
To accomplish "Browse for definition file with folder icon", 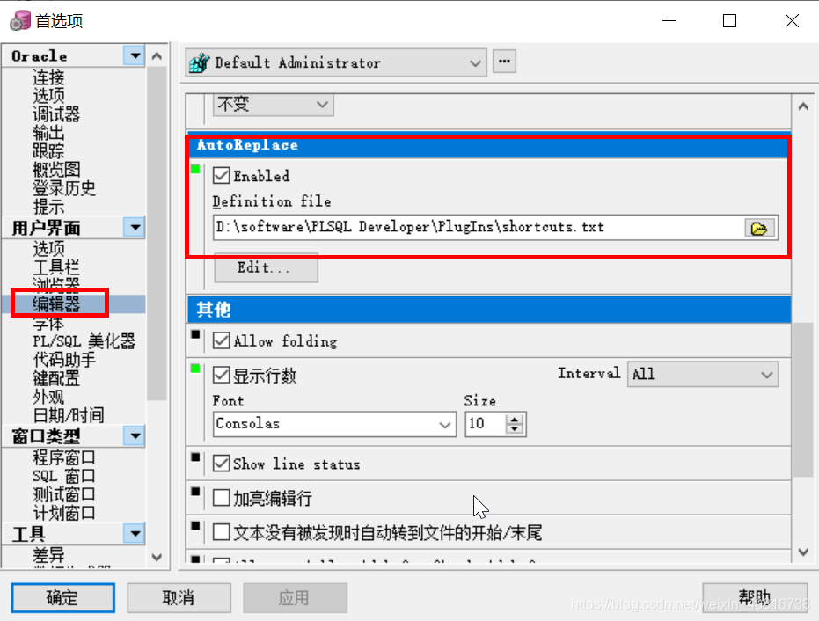I will pos(758,228).
